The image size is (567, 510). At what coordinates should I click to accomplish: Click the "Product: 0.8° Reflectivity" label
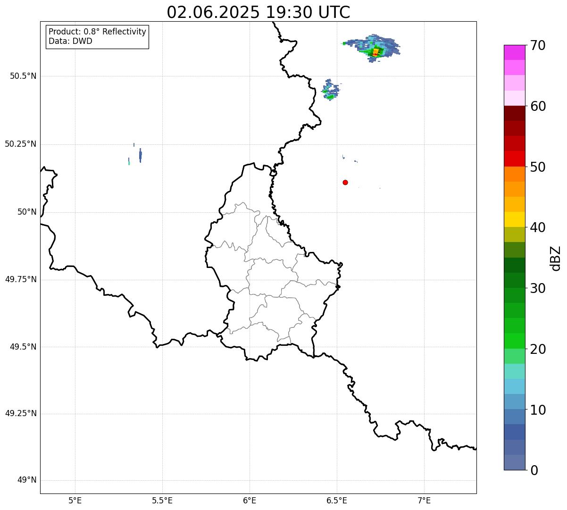pyautogui.click(x=98, y=32)
